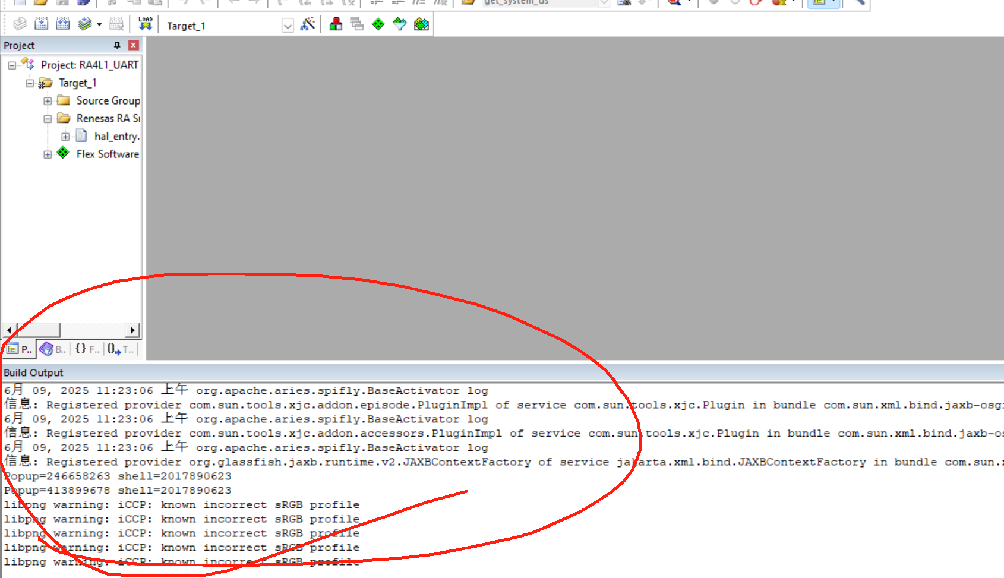
Task: Open the Manage Project Items icon
Action: tap(336, 24)
